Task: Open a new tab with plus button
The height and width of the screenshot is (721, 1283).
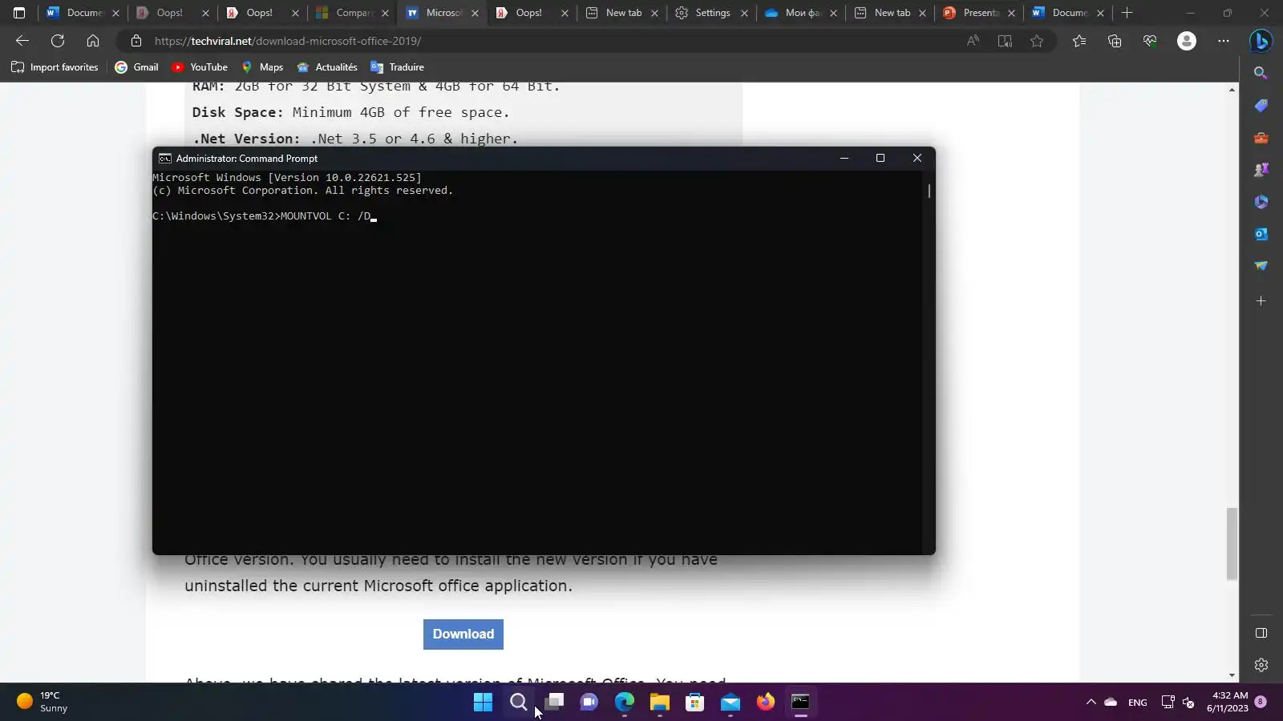Action: (1127, 13)
